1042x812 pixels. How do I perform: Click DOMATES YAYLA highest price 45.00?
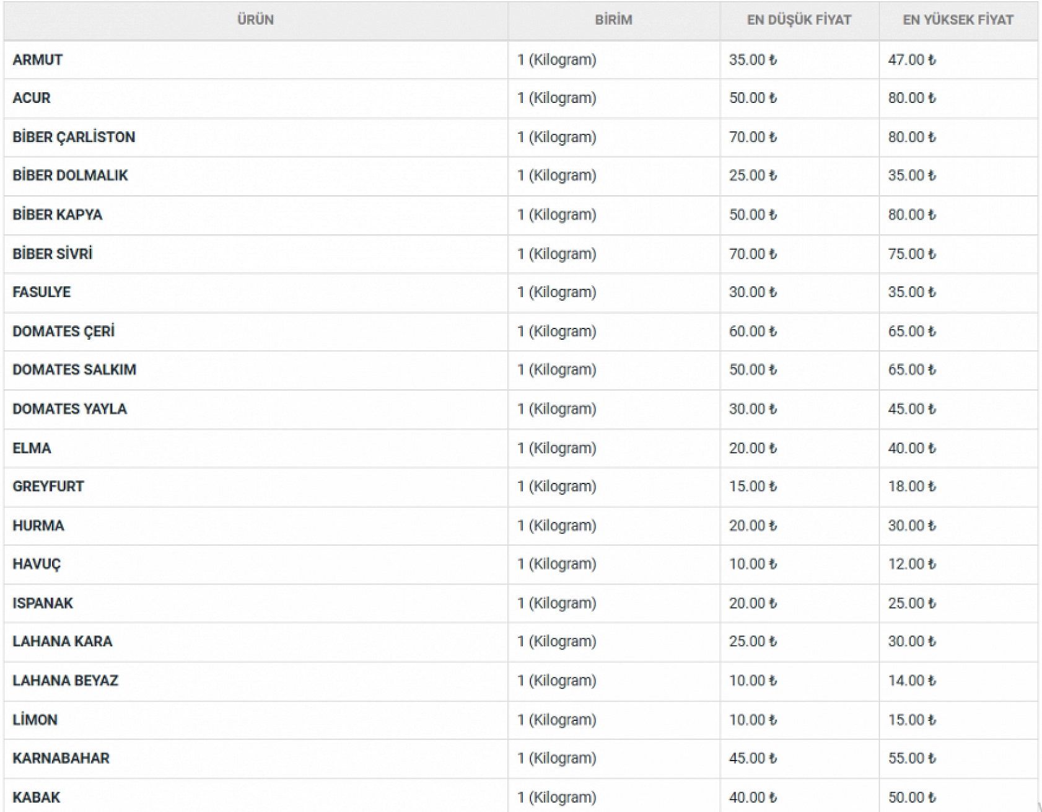[911, 409]
